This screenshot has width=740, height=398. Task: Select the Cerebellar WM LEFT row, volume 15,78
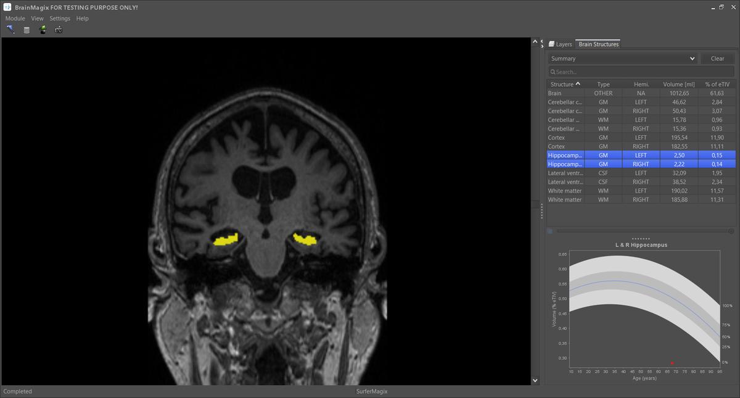point(641,120)
